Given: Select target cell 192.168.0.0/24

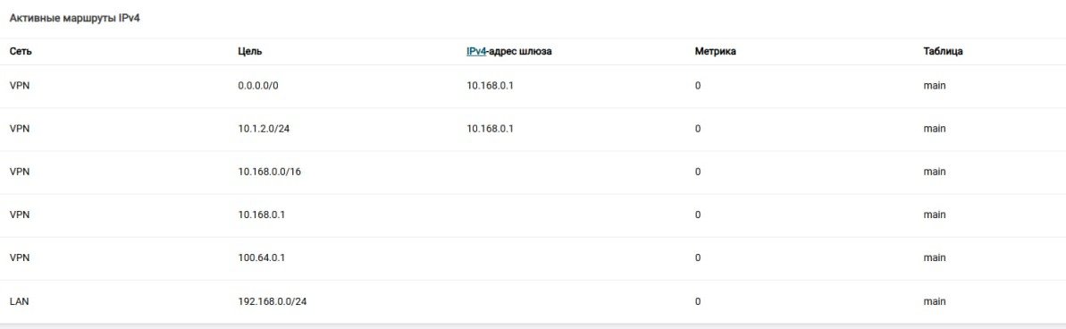Looking at the screenshot, I should pos(273,301).
